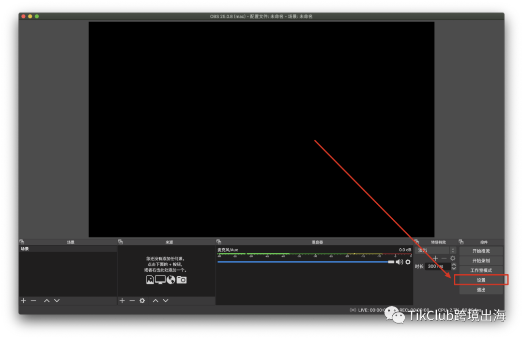The image size is (523, 339).
Task: Click the 麦克风/Aux track label
Action: coord(228,250)
